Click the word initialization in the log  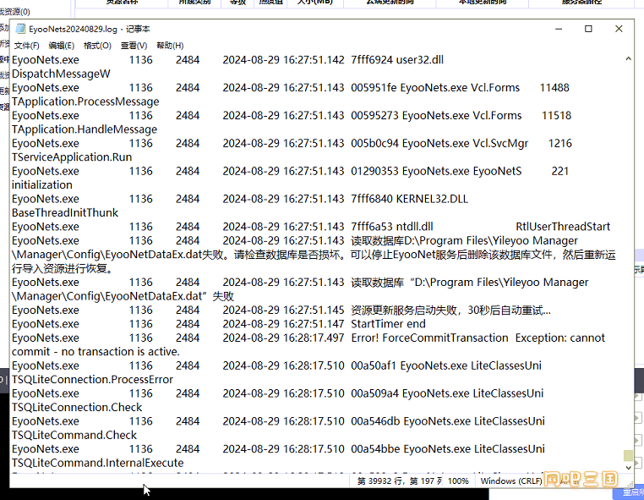coord(42,185)
